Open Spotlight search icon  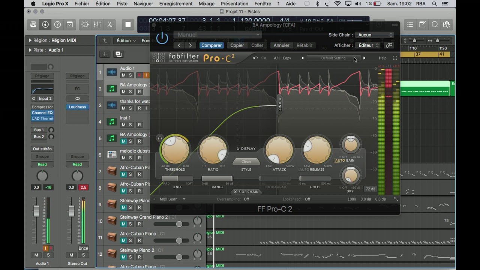click(x=435, y=4)
